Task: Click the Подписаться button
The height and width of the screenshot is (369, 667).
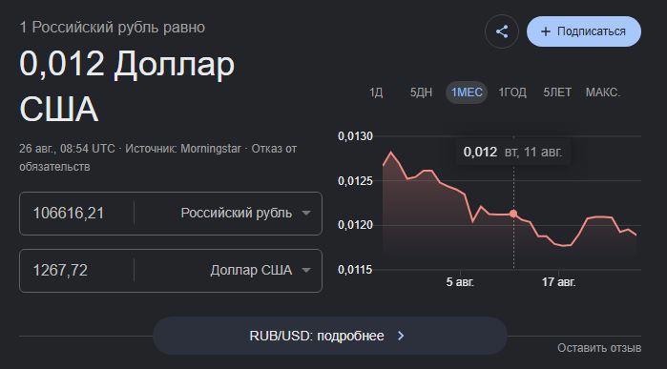Action: pyautogui.click(x=584, y=31)
